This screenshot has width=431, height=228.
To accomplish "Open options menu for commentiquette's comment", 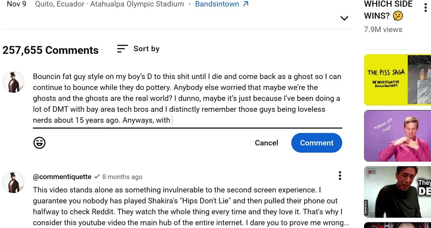I will pyautogui.click(x=340, y=175).
